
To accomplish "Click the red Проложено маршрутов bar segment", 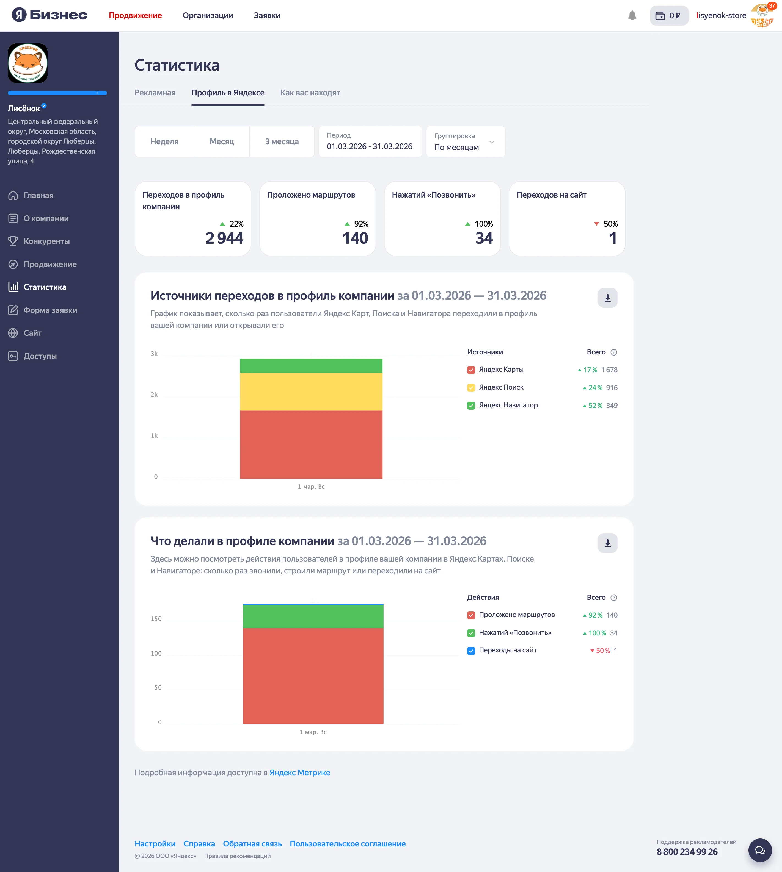I will click(x=313, y=676).
